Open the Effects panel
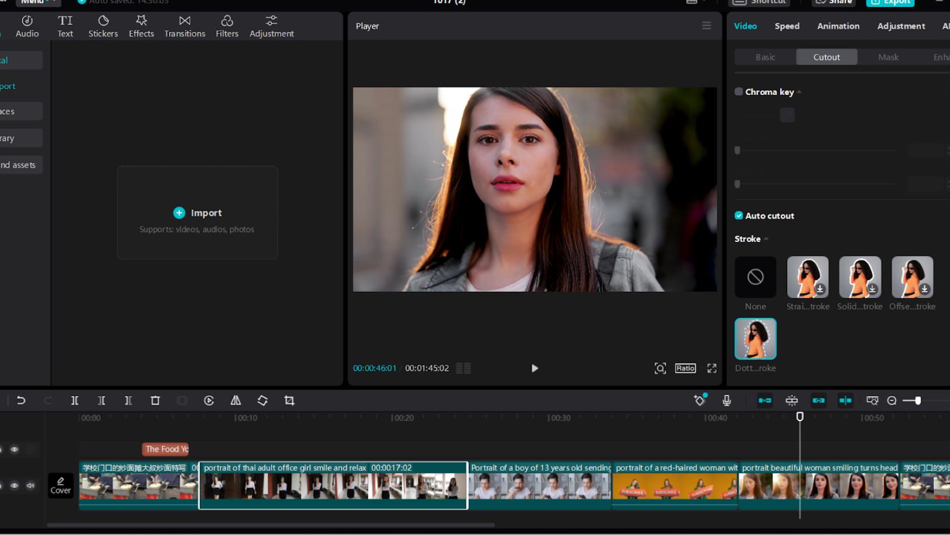950x535 pixels. point(141,26)
